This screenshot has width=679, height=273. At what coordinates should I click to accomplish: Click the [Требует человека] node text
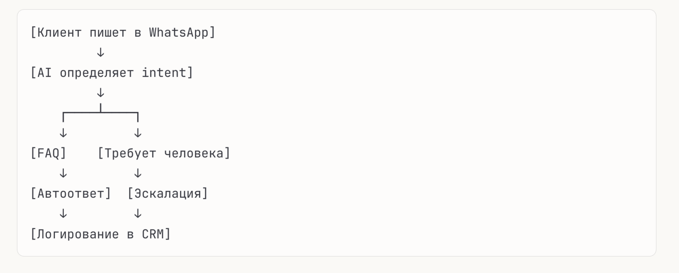[x=164, y=153]
